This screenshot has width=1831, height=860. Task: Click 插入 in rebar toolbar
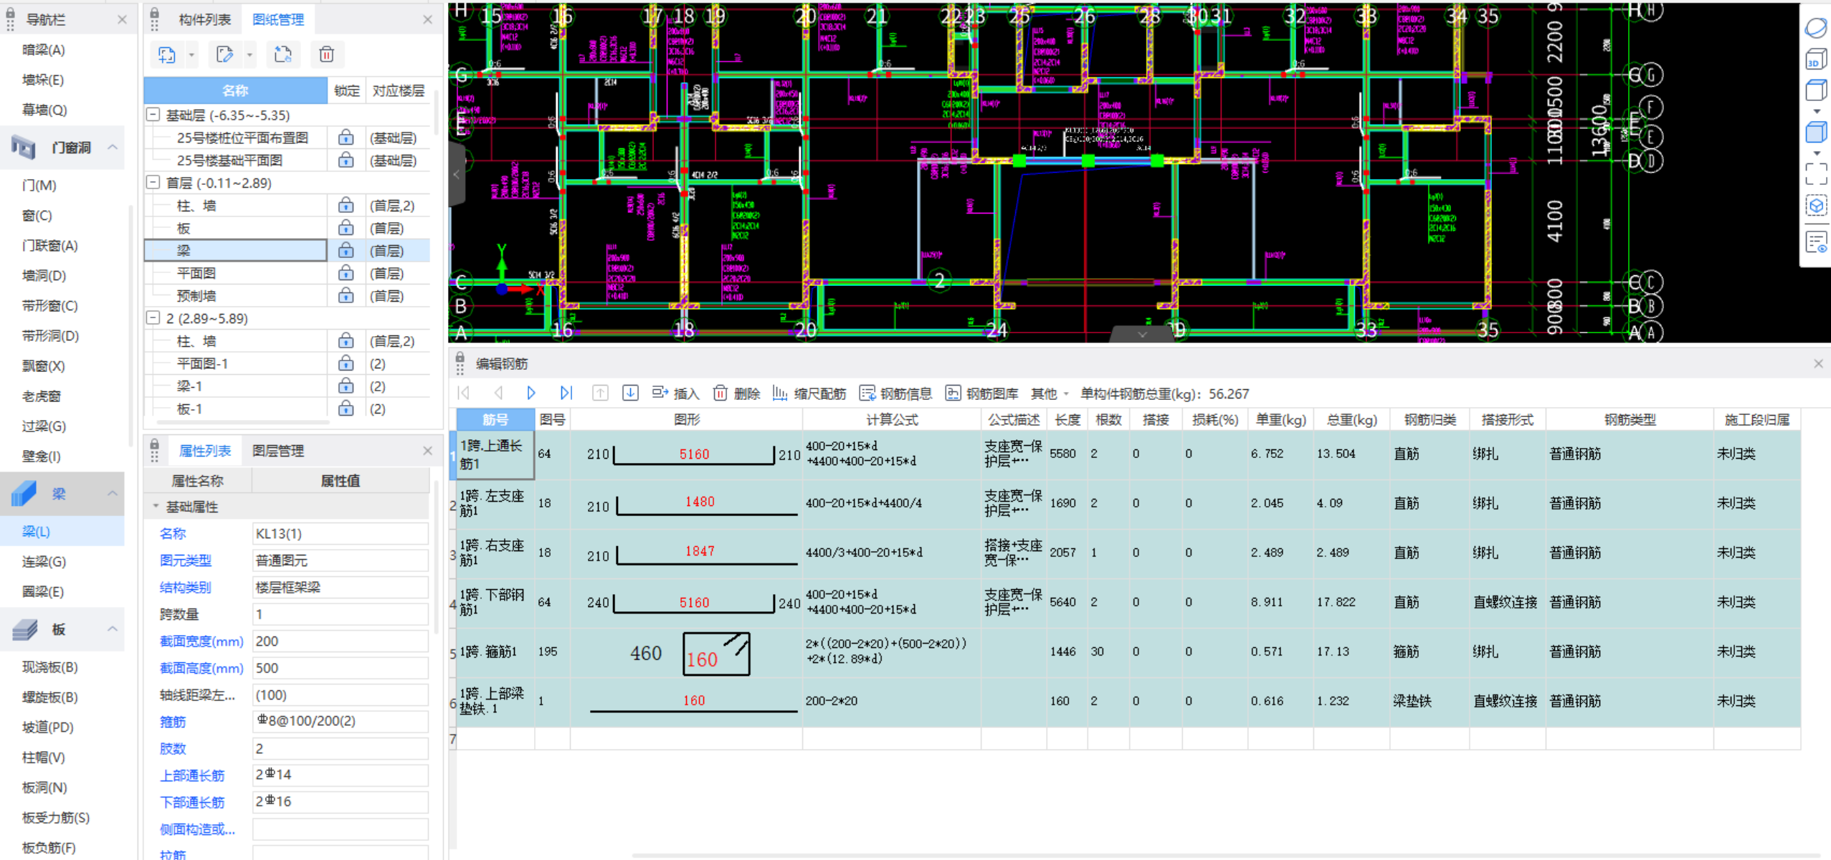coord(675,393)
